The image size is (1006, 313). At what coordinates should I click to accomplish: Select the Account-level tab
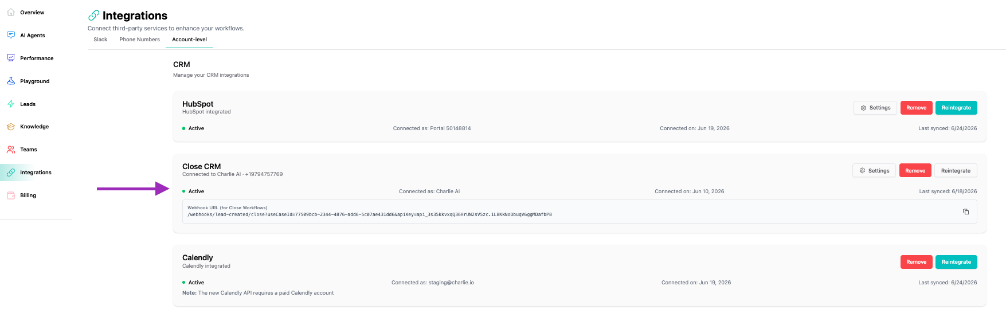(x=190, y=40)
